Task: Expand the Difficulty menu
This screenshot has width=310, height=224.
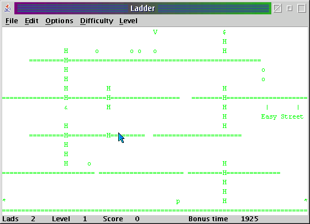Action: click(x=97, y=21)
